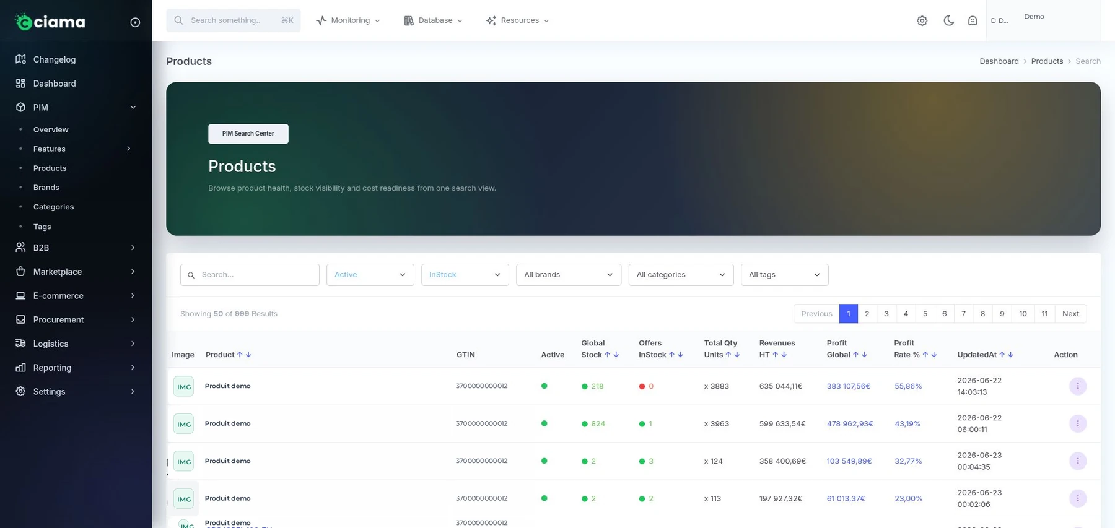Expand the E-commerce sidebar section

click(x=76, y=296)
